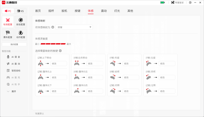The height and width of the screenshot is (117, 204).
Task: Click controller icon for (X轴) 前倾
Action: click(x=113, y=77)
